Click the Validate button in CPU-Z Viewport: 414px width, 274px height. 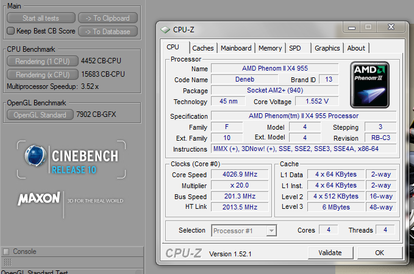(x=330, y=253)
